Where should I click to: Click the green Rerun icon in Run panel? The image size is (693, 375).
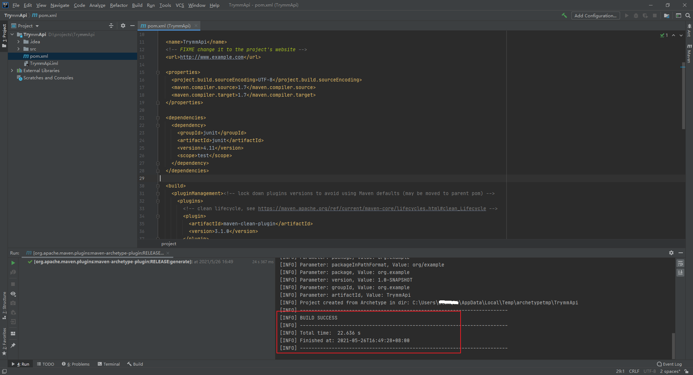click(x=13, y=263)
